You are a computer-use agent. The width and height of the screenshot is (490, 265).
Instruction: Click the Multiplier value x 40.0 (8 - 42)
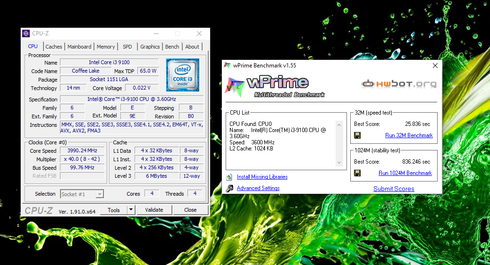(x=82, y=159)
